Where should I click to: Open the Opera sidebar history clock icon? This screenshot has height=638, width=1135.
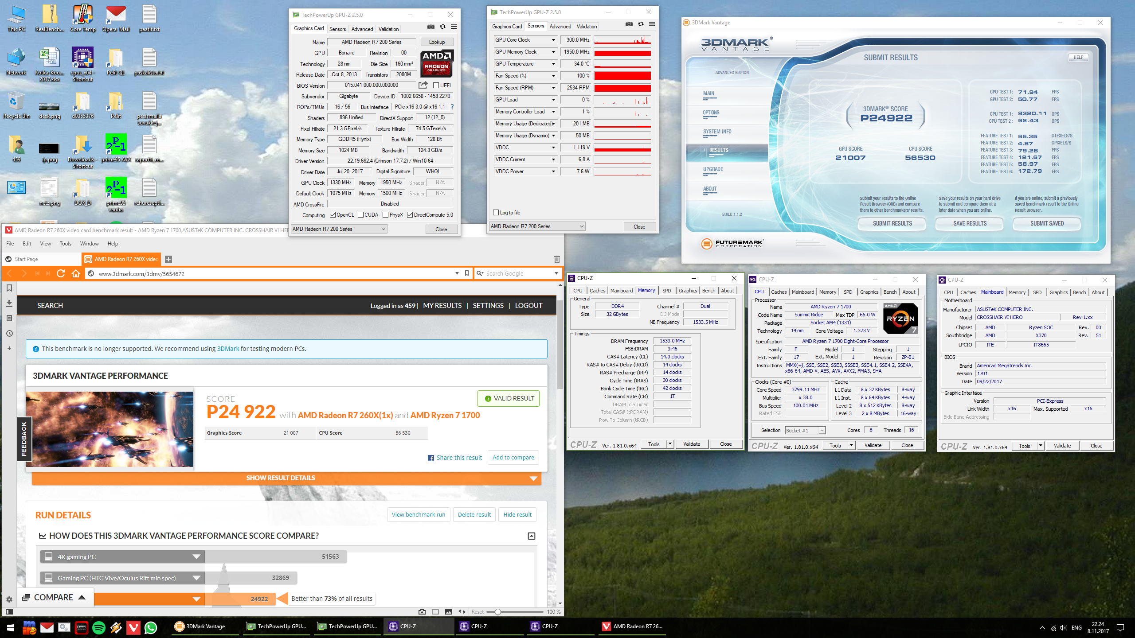click(x=9, y=334)
